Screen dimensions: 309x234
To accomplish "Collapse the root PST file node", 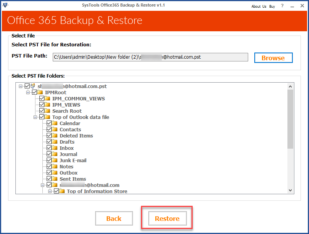I will click(x=20, y=86).
